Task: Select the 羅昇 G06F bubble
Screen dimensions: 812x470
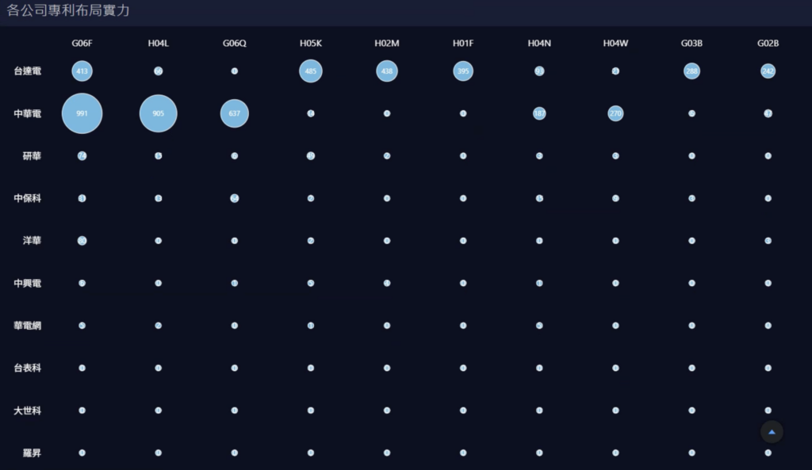Action: [82, 453]
